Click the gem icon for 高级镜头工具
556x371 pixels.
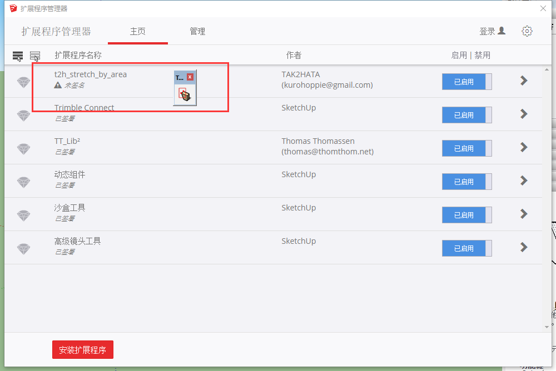(24, 249)
